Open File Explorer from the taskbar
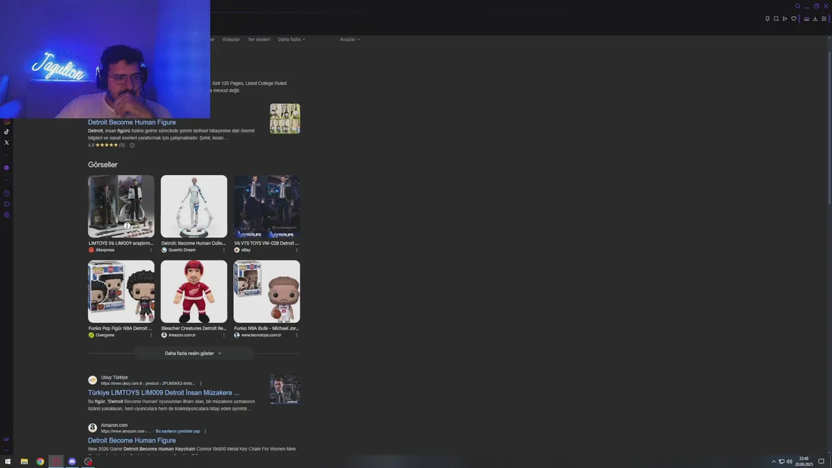 (x=24, y=461)
